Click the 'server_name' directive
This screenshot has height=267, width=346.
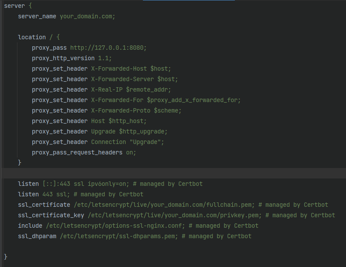click(37, 16)
